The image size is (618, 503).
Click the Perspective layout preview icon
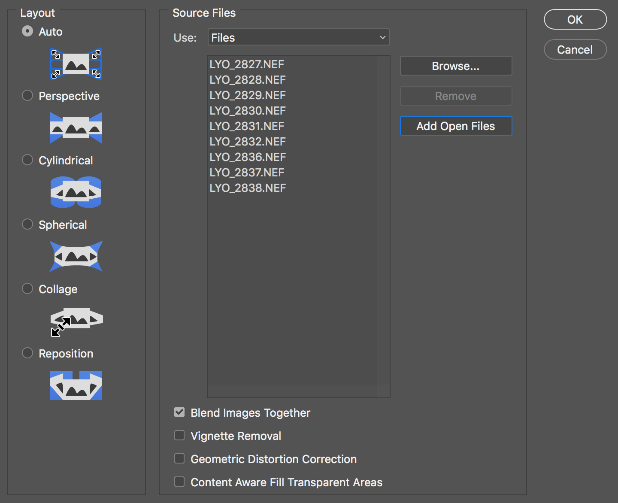tap(76, 128)
